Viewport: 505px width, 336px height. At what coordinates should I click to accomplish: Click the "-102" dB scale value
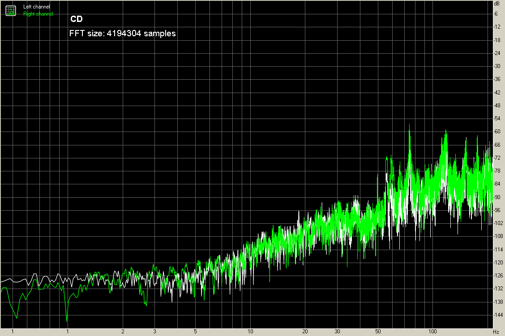click(x=498, y=223)
